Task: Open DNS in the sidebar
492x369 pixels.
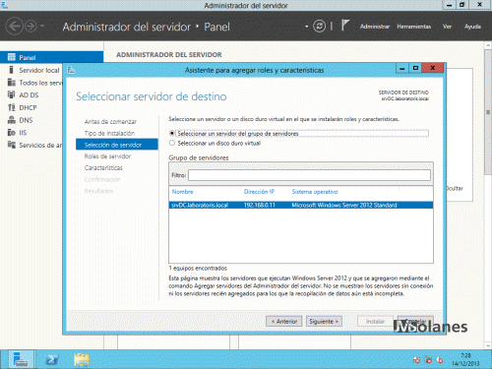Action: (x=26, y=120)
